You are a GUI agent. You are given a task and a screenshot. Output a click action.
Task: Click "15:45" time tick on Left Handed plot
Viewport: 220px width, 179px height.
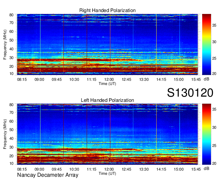pos(196,169)
